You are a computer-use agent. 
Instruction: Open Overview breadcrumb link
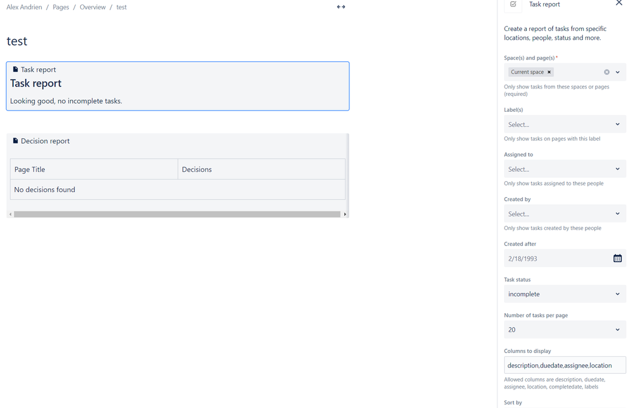click(93, 7)
